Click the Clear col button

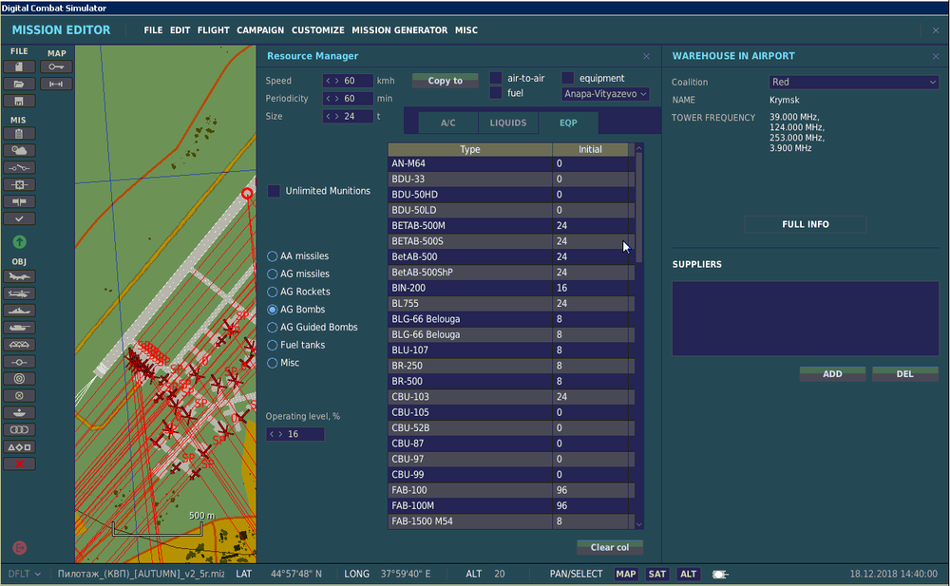[609, 547]
